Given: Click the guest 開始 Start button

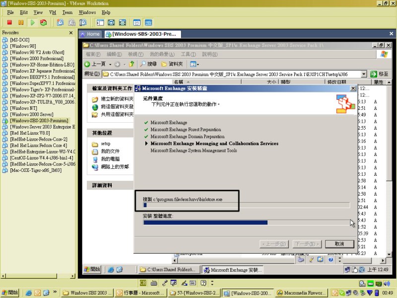Looking at the screenshot, I should click(92, 270).
